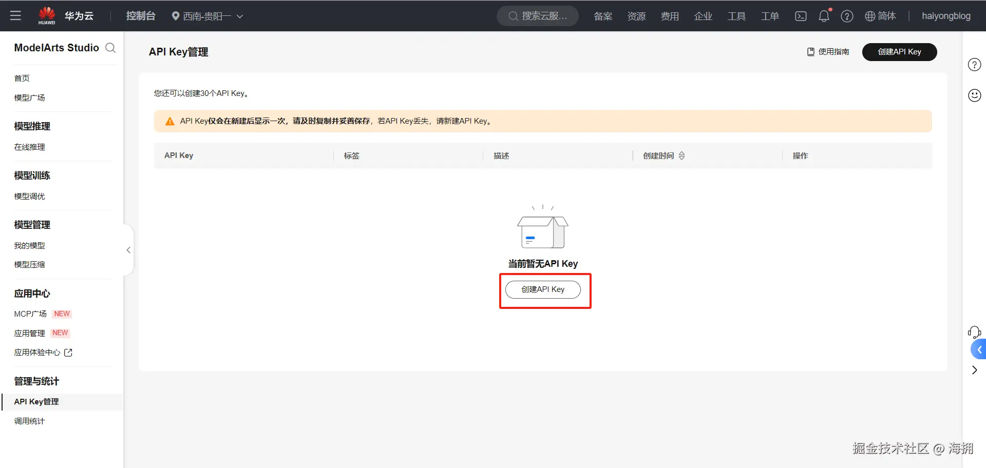Click the outlined 创建API Key button under empty state
The height and width of the screenshot is (468, 986).
point(543,289)
